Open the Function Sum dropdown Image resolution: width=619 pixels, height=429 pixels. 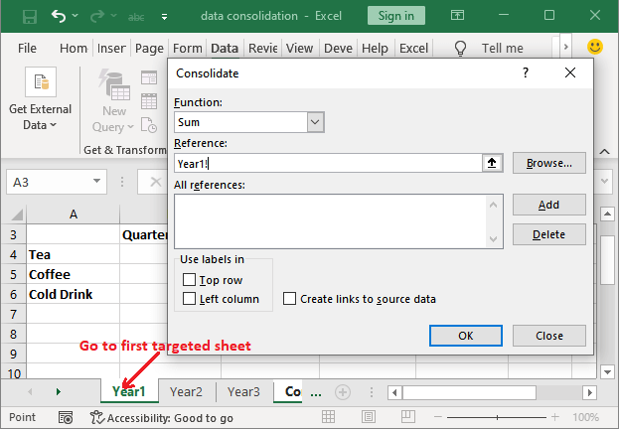click(315, 122)
